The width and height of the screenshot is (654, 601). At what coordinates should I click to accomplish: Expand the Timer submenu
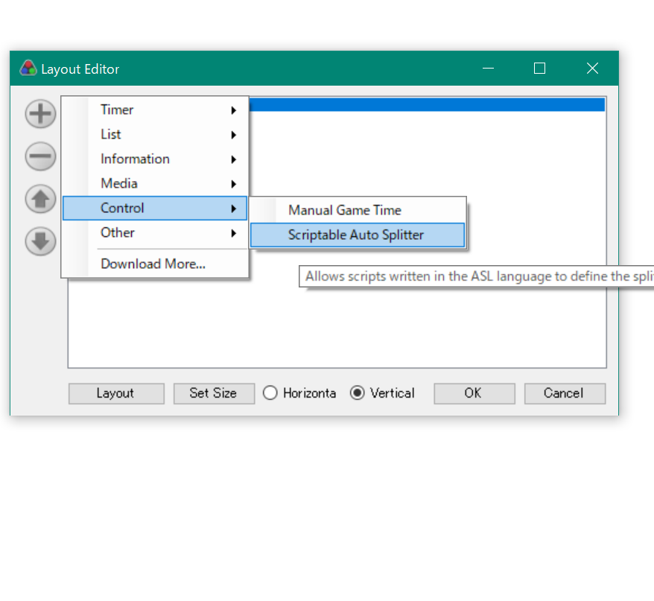click(x=155, y=109)
